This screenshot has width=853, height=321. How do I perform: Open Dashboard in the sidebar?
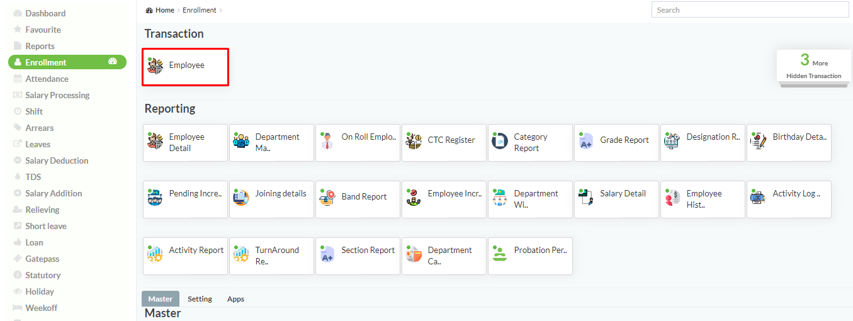coord(45,13)
